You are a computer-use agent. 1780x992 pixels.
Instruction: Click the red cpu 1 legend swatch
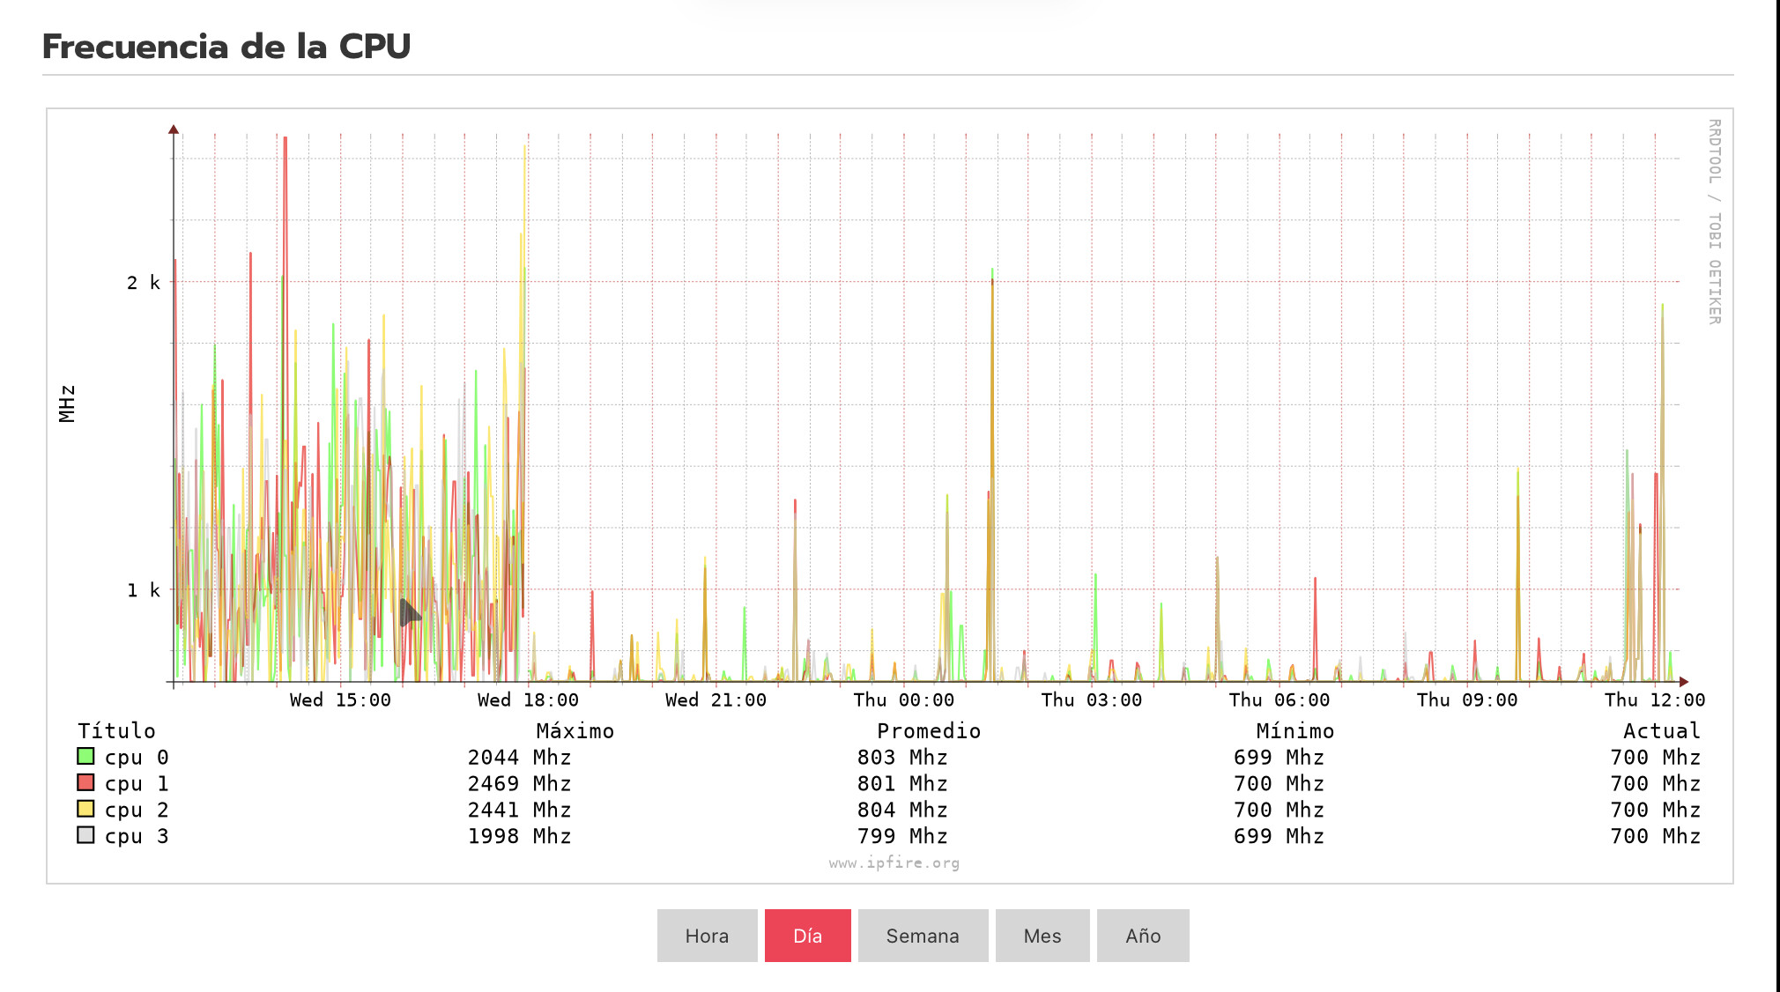[x=85, y=782]
